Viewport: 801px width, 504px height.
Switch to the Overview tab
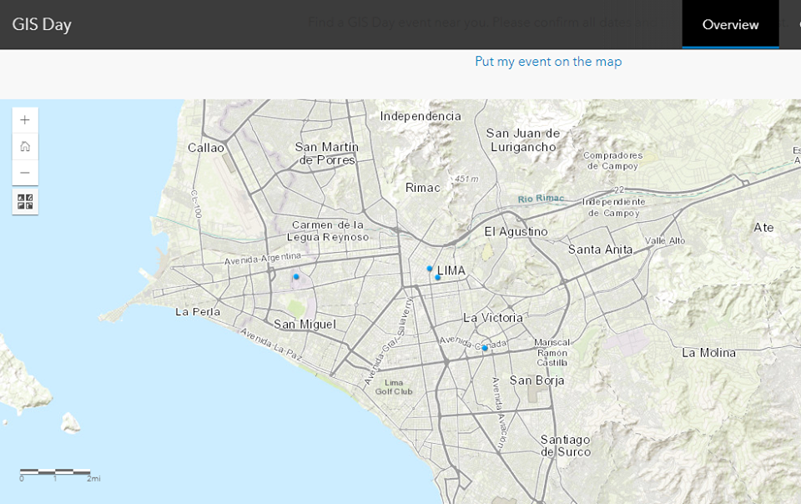(730, 24)
